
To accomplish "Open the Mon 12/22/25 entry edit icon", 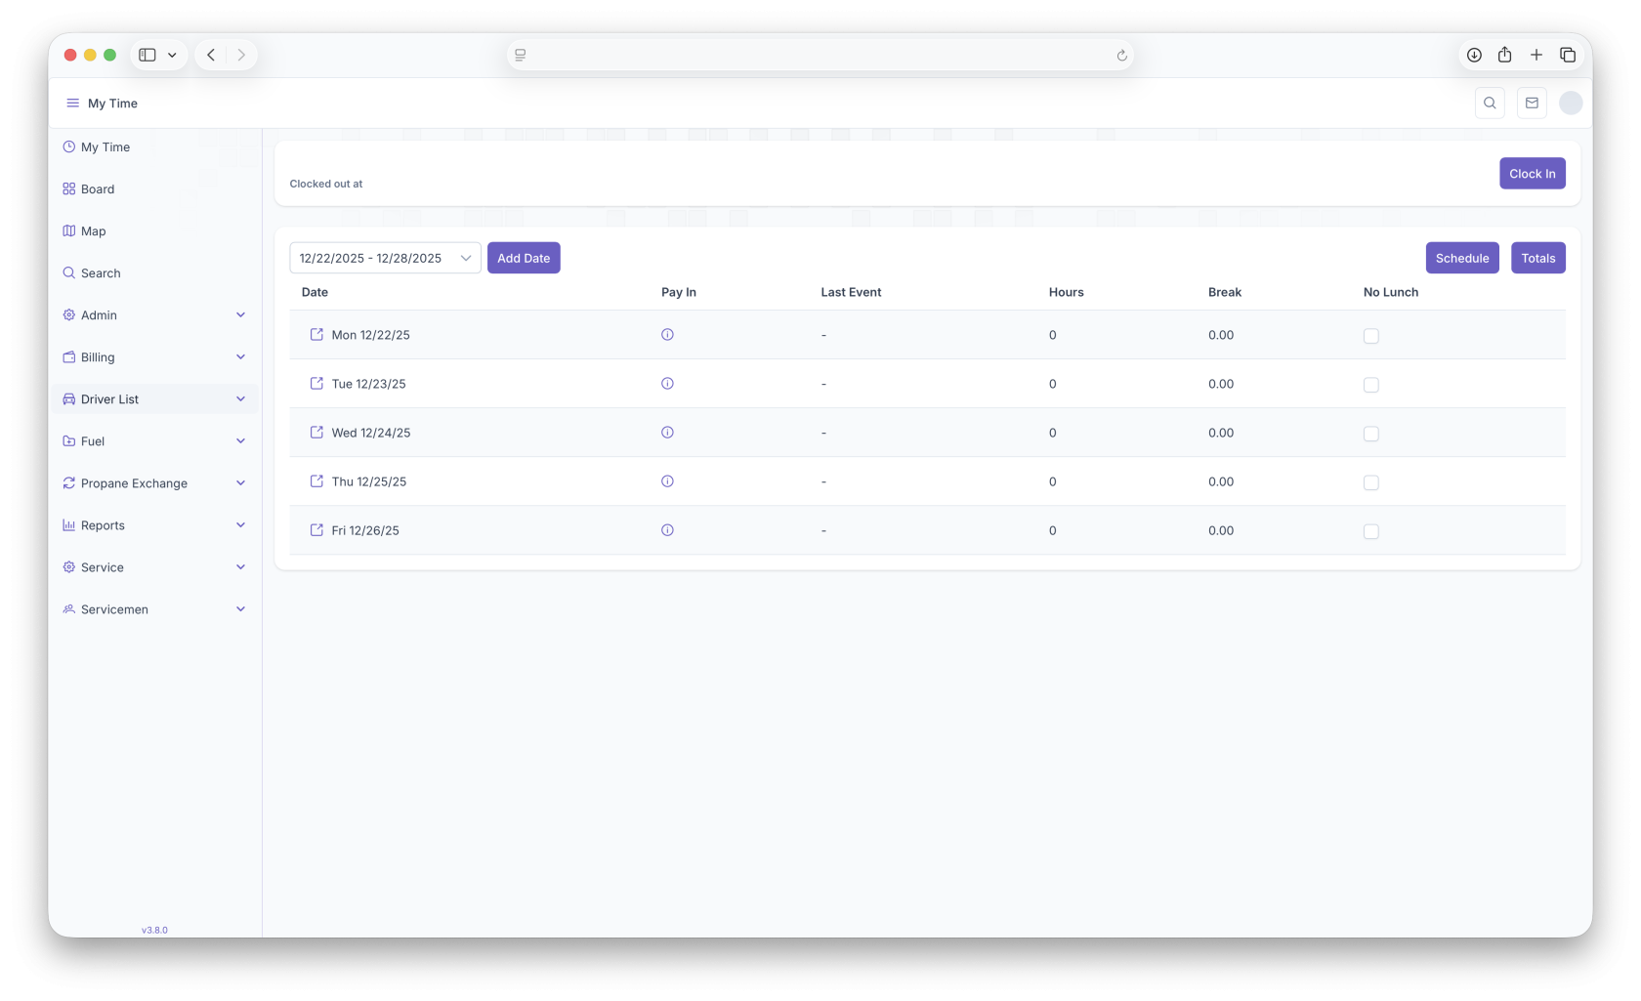I will tap(316, 335).
